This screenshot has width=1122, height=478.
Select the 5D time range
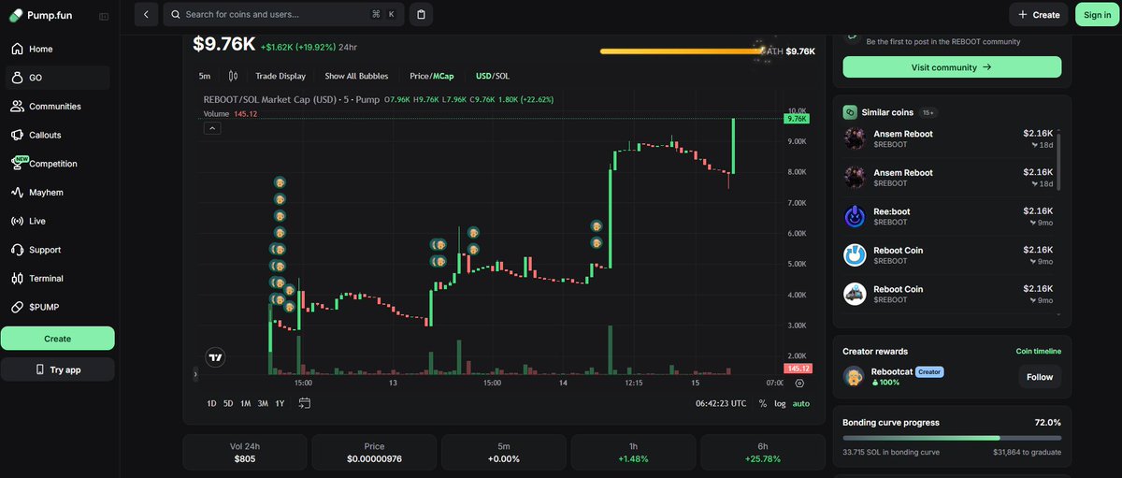click(x=228, y=403)
